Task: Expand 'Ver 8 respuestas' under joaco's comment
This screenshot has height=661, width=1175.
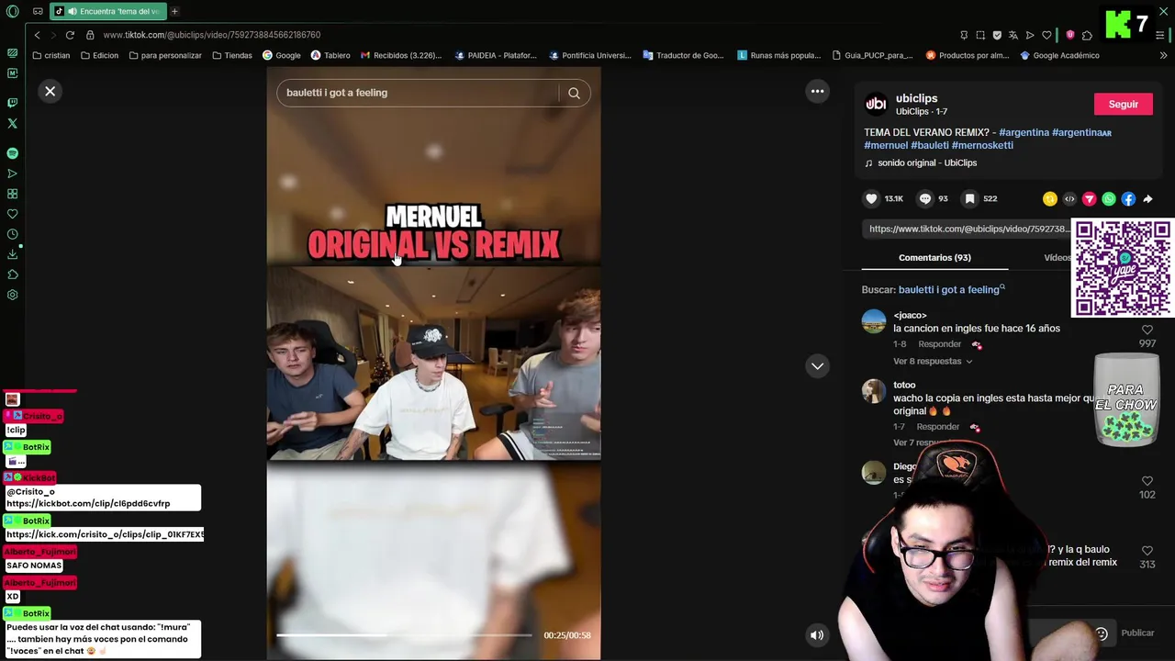Action: coord(932,361)
